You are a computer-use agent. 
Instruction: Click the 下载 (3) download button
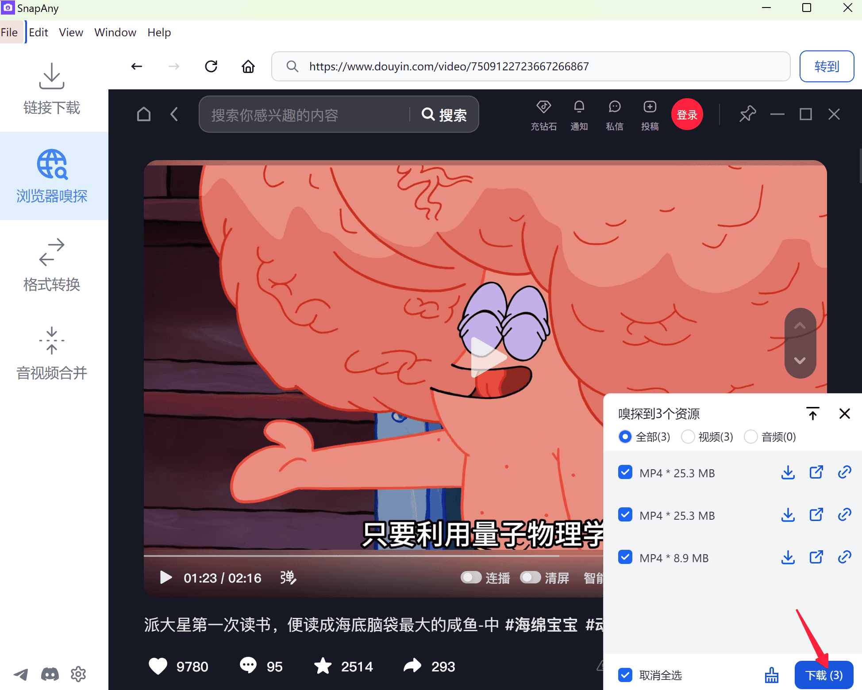coord(824,675)
